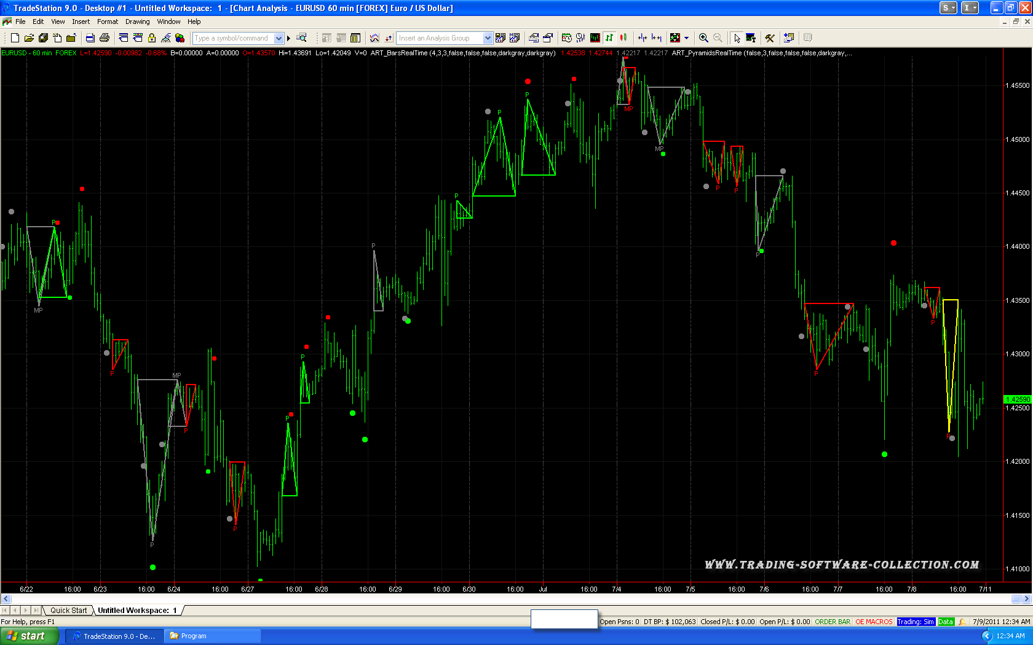Click the zoom in magnifier icon

click(x=703, y=38)
